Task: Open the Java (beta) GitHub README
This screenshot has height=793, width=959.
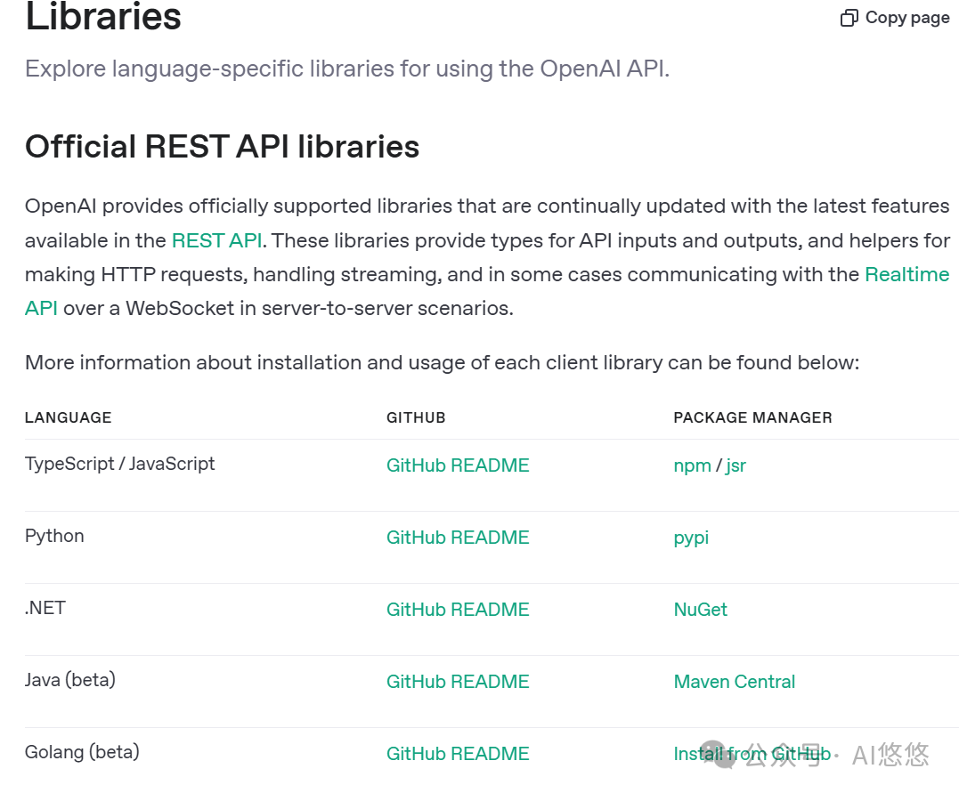Action: click(x=458, y=682)
